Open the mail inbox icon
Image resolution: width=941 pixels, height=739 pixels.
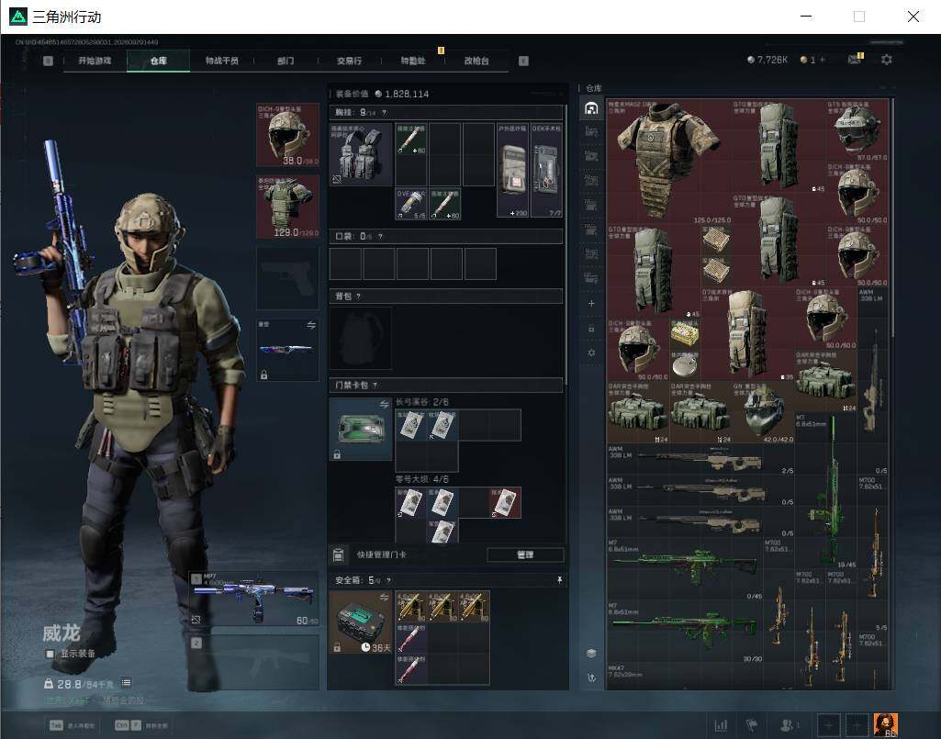click(x=855, y=59)
